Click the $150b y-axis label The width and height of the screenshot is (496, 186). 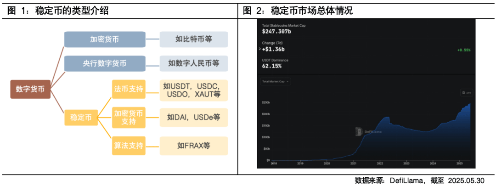[265, 125]
